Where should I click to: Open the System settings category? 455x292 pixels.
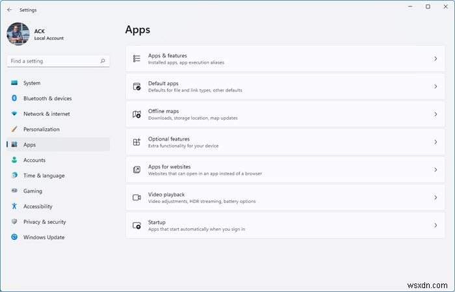[x=32, y=83]
